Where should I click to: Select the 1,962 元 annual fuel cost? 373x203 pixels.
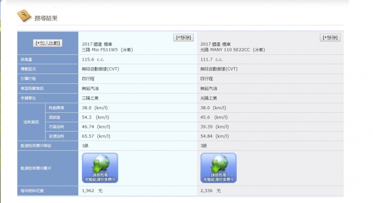(92, 191)
